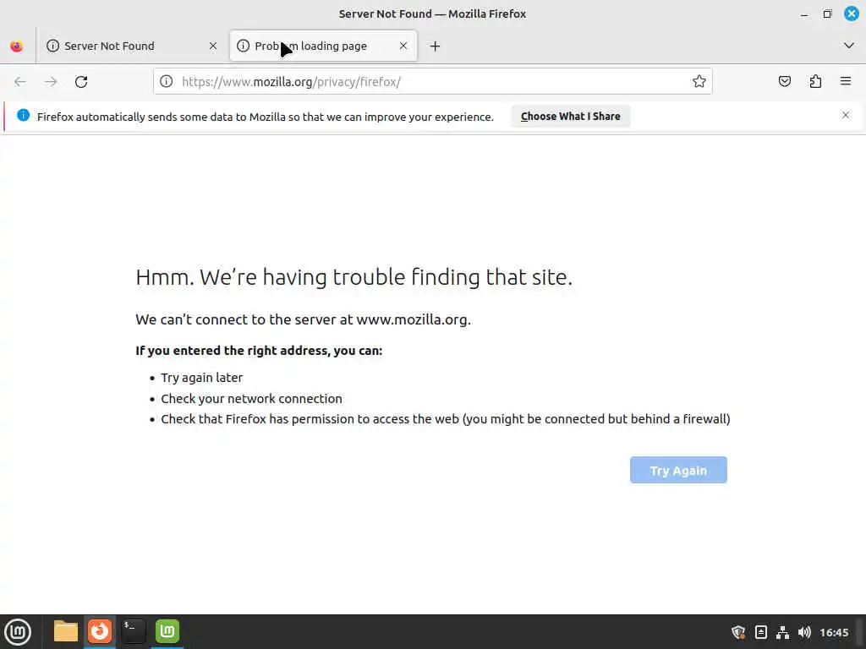Click the notes tray icon
The height and width of the screenshot is (649, 866).
(760, 632)
